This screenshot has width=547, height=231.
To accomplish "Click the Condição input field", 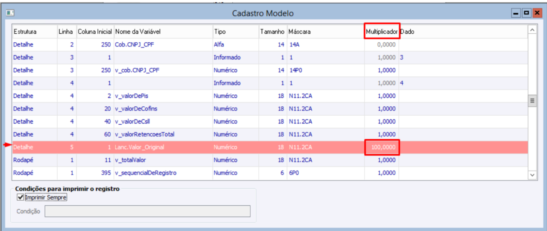I will click(x=147, y=211).
